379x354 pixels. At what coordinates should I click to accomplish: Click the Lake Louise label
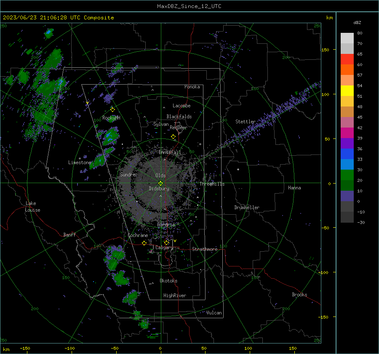(x=32, y=207)
